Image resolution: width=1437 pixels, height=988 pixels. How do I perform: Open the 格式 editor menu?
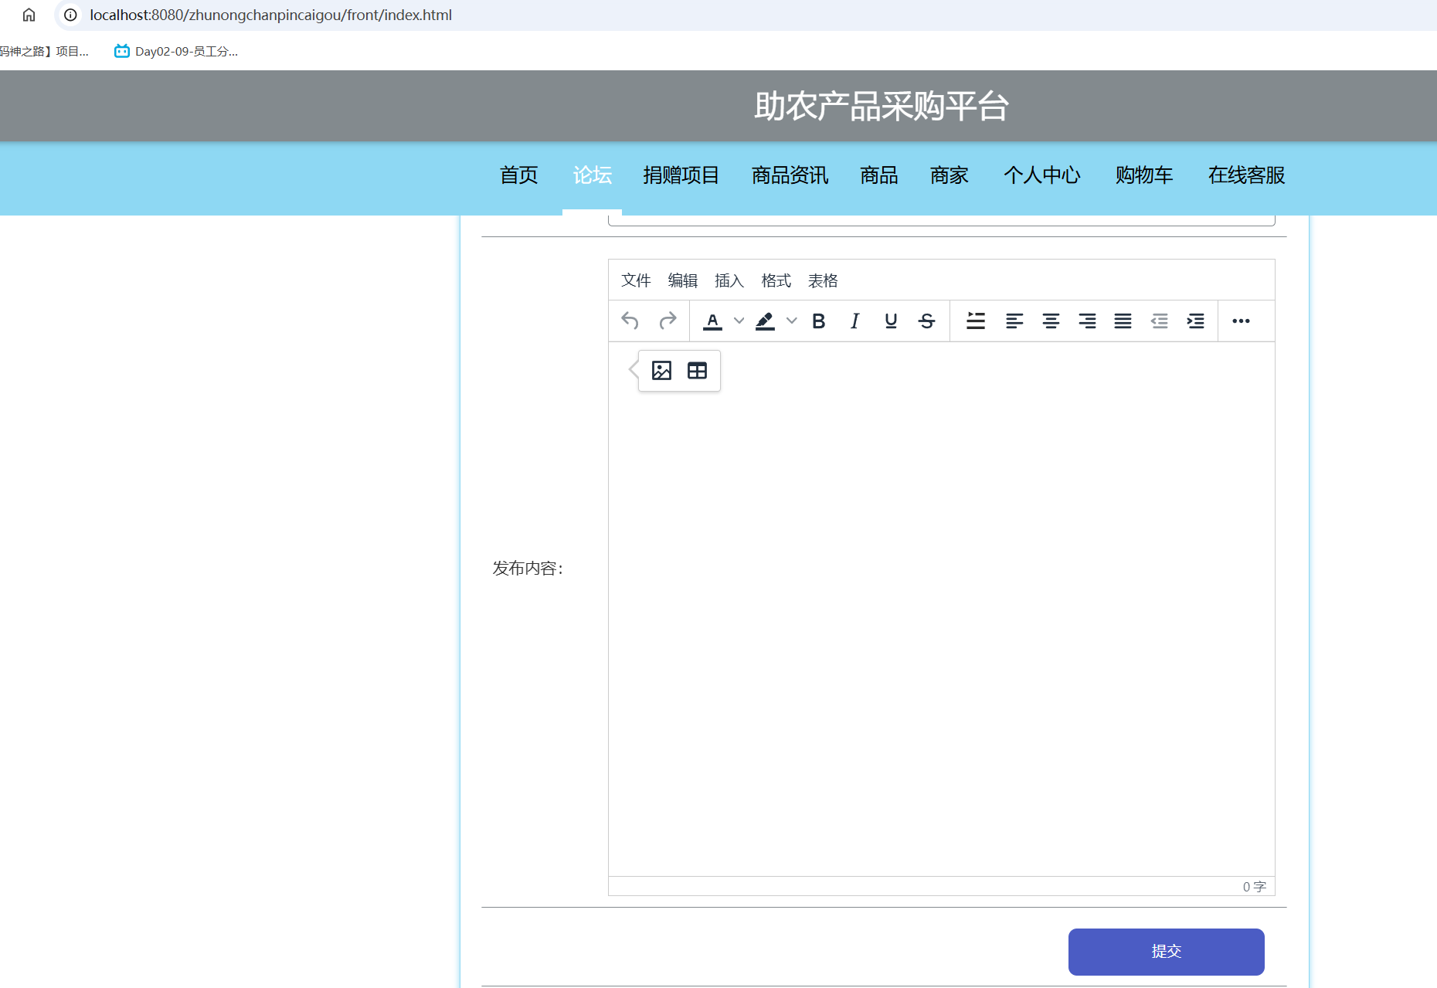point(776,280)
